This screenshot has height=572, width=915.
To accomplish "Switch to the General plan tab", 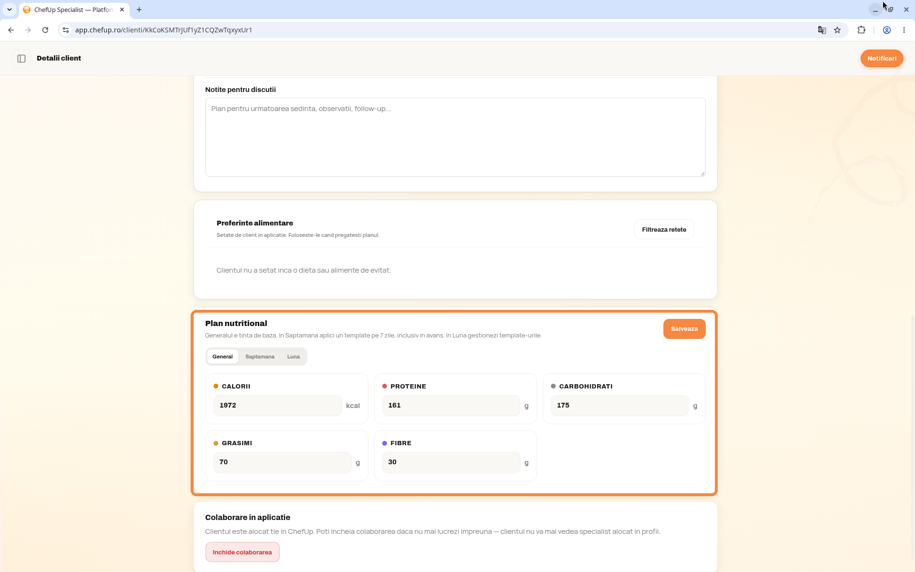I will pos(223,357).
